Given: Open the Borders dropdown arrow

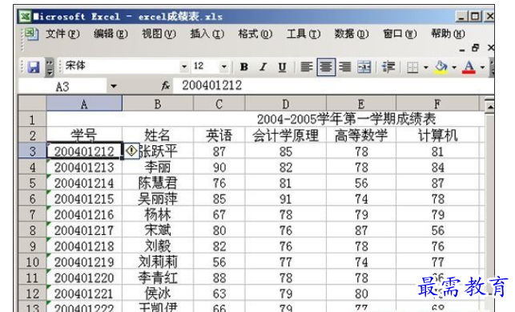Looking at the screenshot, I should (x=425, y=67).
